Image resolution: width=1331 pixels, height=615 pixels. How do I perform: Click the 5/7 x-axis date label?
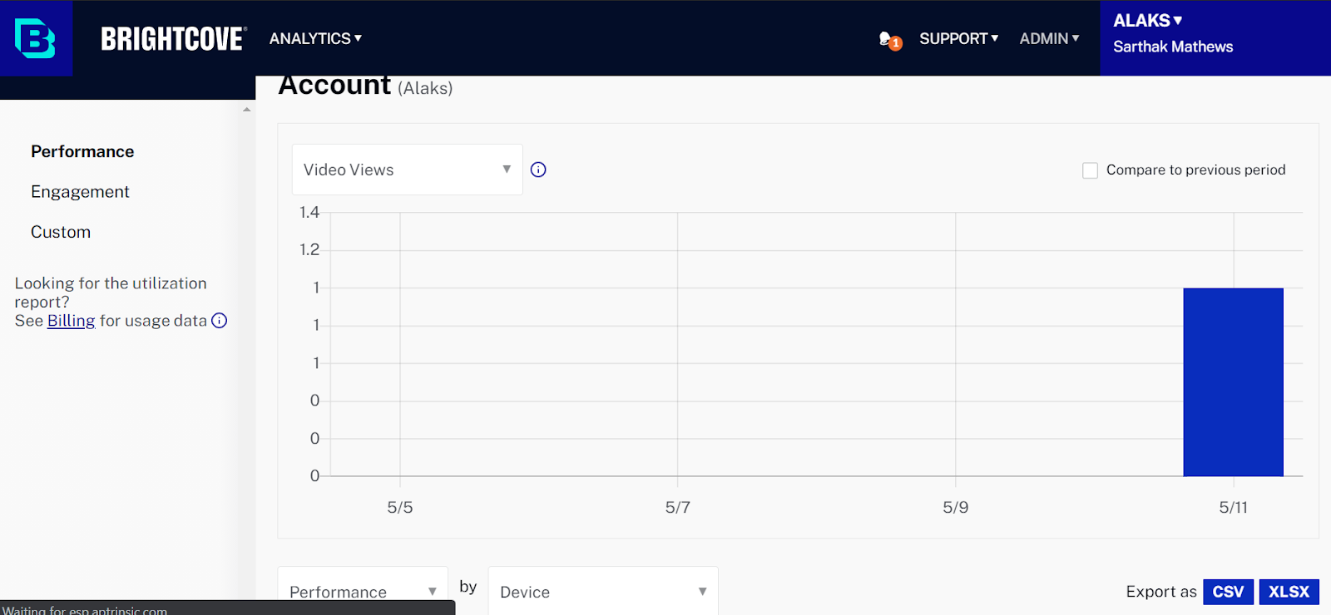tap(678, 507)
